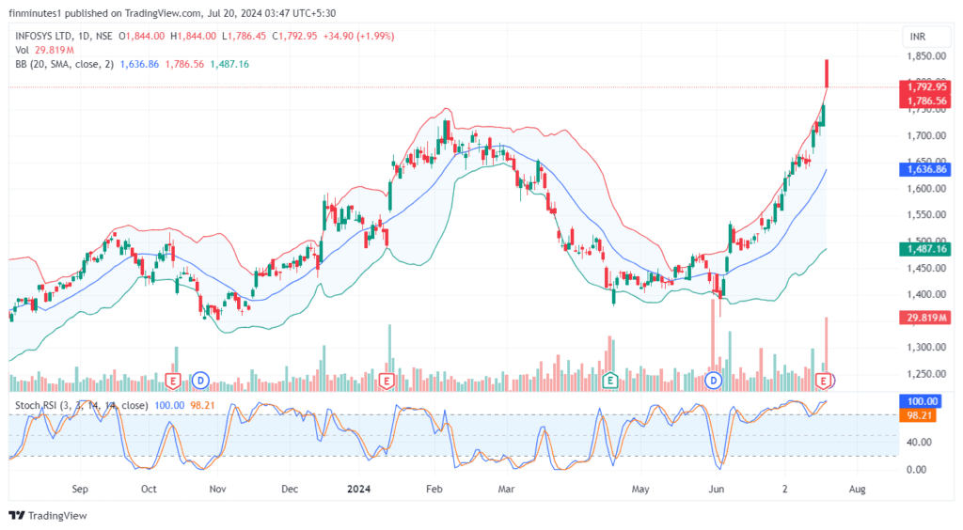Click the Jun label on the time axis

pos(716,489)
